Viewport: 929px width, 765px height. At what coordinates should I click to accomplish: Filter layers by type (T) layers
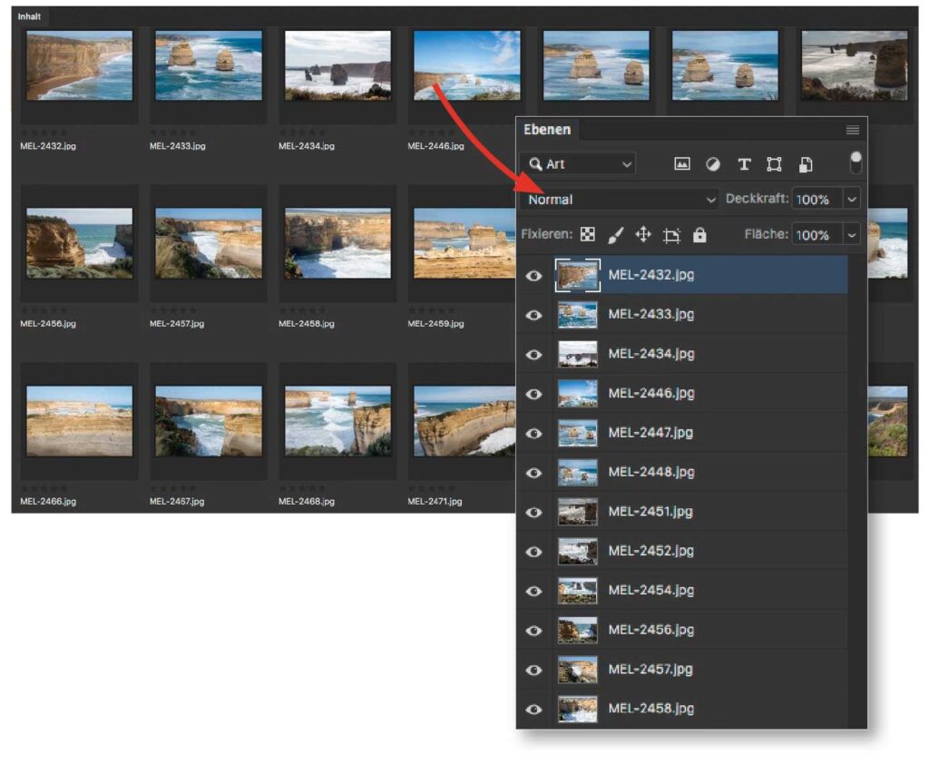pyautogui.click(x=744, y=164)
